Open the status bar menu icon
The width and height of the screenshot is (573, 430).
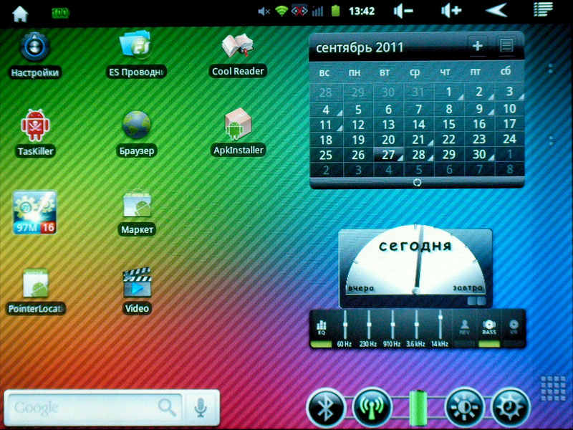pos(544,10)
